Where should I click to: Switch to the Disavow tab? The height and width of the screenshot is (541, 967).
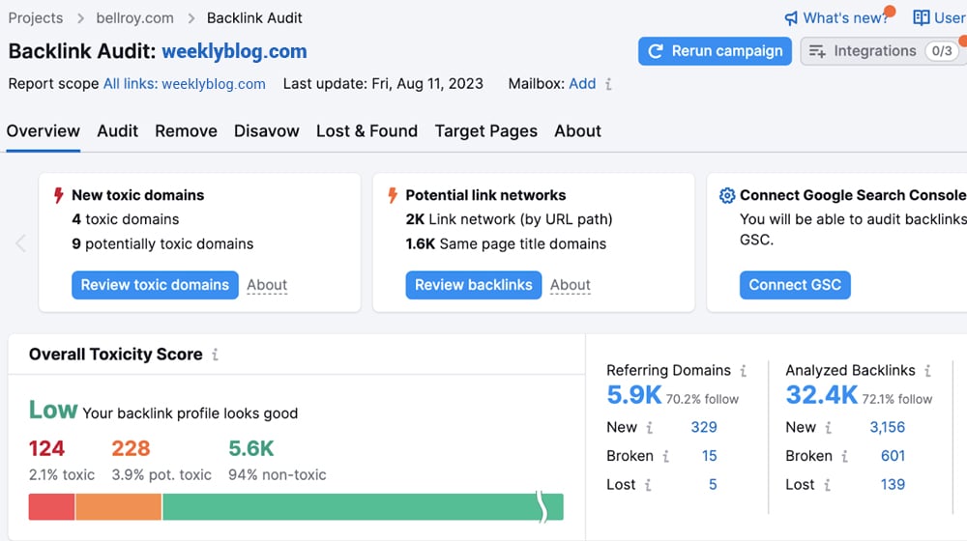tap(267, 131)
